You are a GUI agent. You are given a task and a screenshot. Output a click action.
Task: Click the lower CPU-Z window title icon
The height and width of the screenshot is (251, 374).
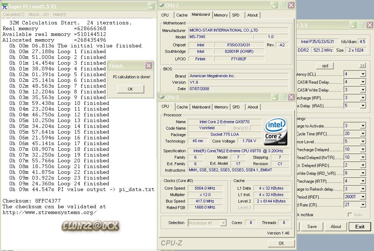(x=162, y=97)
